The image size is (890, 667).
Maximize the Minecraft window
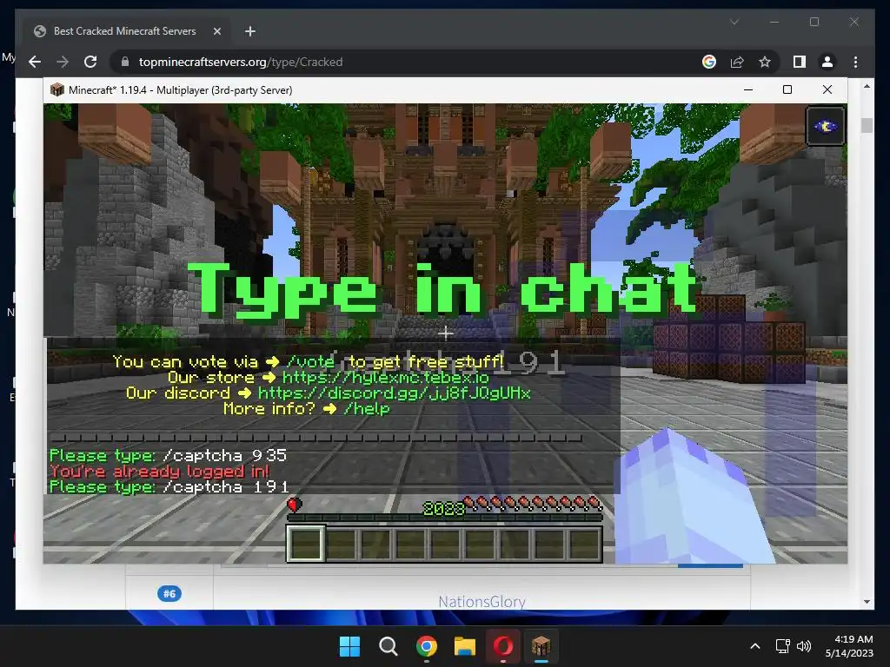coord(787,89)
